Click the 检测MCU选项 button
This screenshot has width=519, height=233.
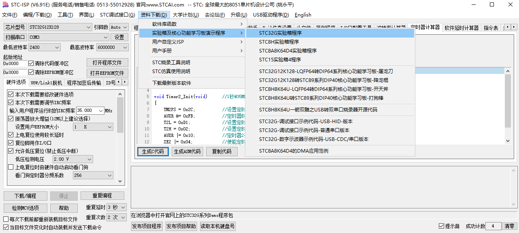click(x=26, y=208)
